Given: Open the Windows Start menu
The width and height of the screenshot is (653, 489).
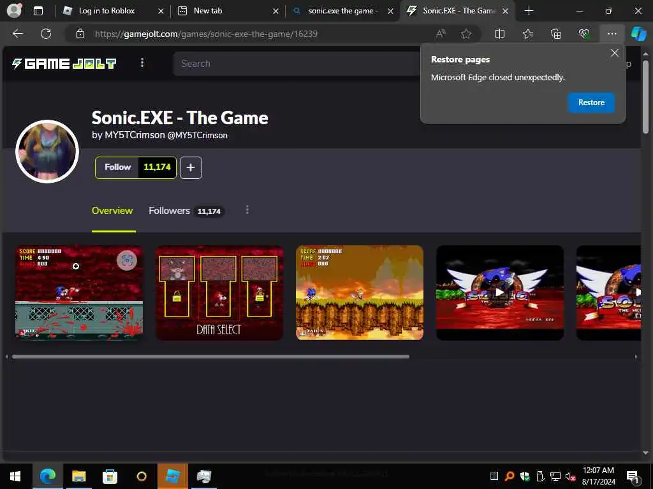Looking at the screenshot, I should pos(15,476).
